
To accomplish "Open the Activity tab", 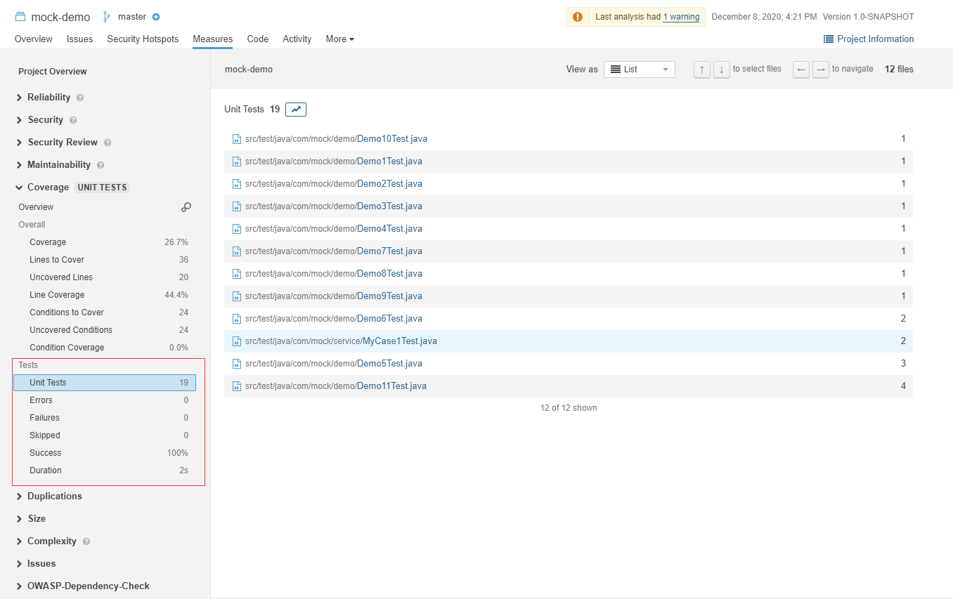I will (x=297, y=39).
